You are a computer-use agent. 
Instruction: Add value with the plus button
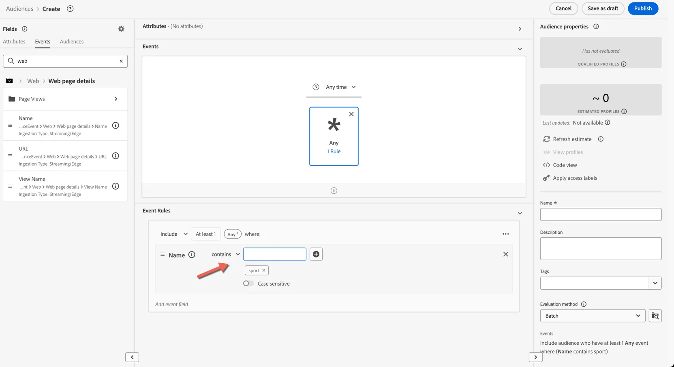[316, 254]
